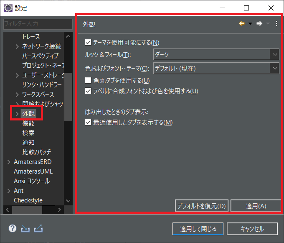Click 適用して閉じる button
The image size is (284, 243).
click(198, 229)
